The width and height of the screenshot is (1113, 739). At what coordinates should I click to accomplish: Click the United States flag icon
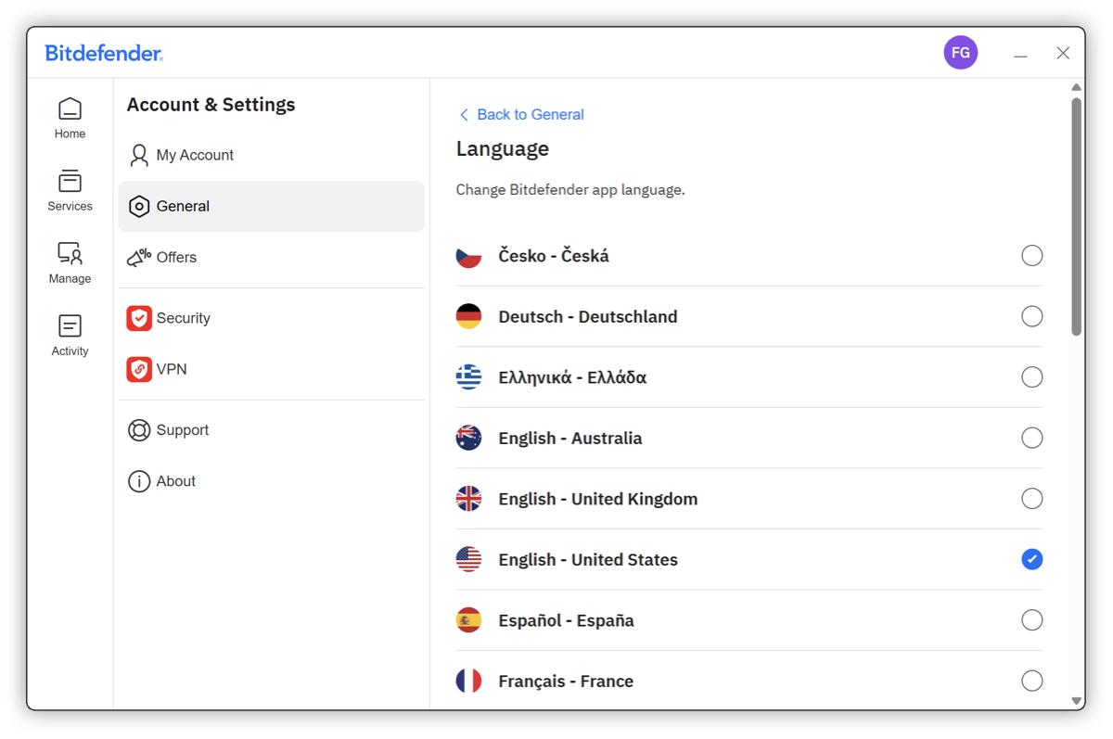tap(468, 559)
